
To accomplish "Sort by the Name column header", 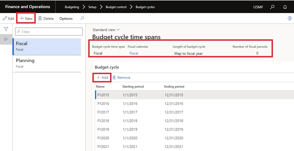I will [x=100, y=87].
